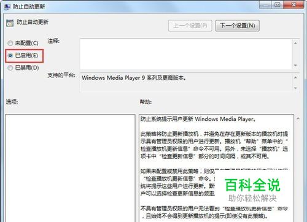The height and width of the screenshot is (222, 307).
Task: Click the 选项 options list area
Action: click(x=70, y=168)
